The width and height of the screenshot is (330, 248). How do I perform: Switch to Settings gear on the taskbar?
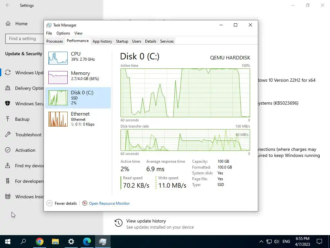pos(71,242)
